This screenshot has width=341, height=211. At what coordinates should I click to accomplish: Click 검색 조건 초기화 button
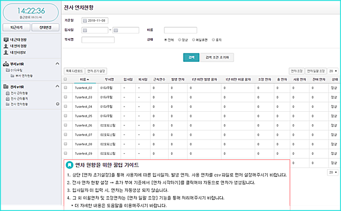[217, 57]
